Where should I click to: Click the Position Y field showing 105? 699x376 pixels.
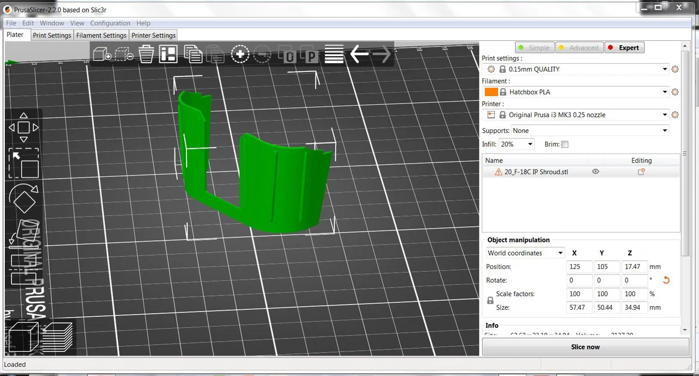pos(607,267)
